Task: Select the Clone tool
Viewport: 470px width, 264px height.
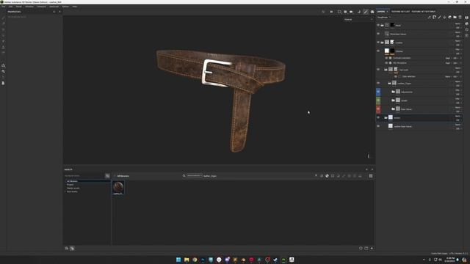Action: pos(3,47)
